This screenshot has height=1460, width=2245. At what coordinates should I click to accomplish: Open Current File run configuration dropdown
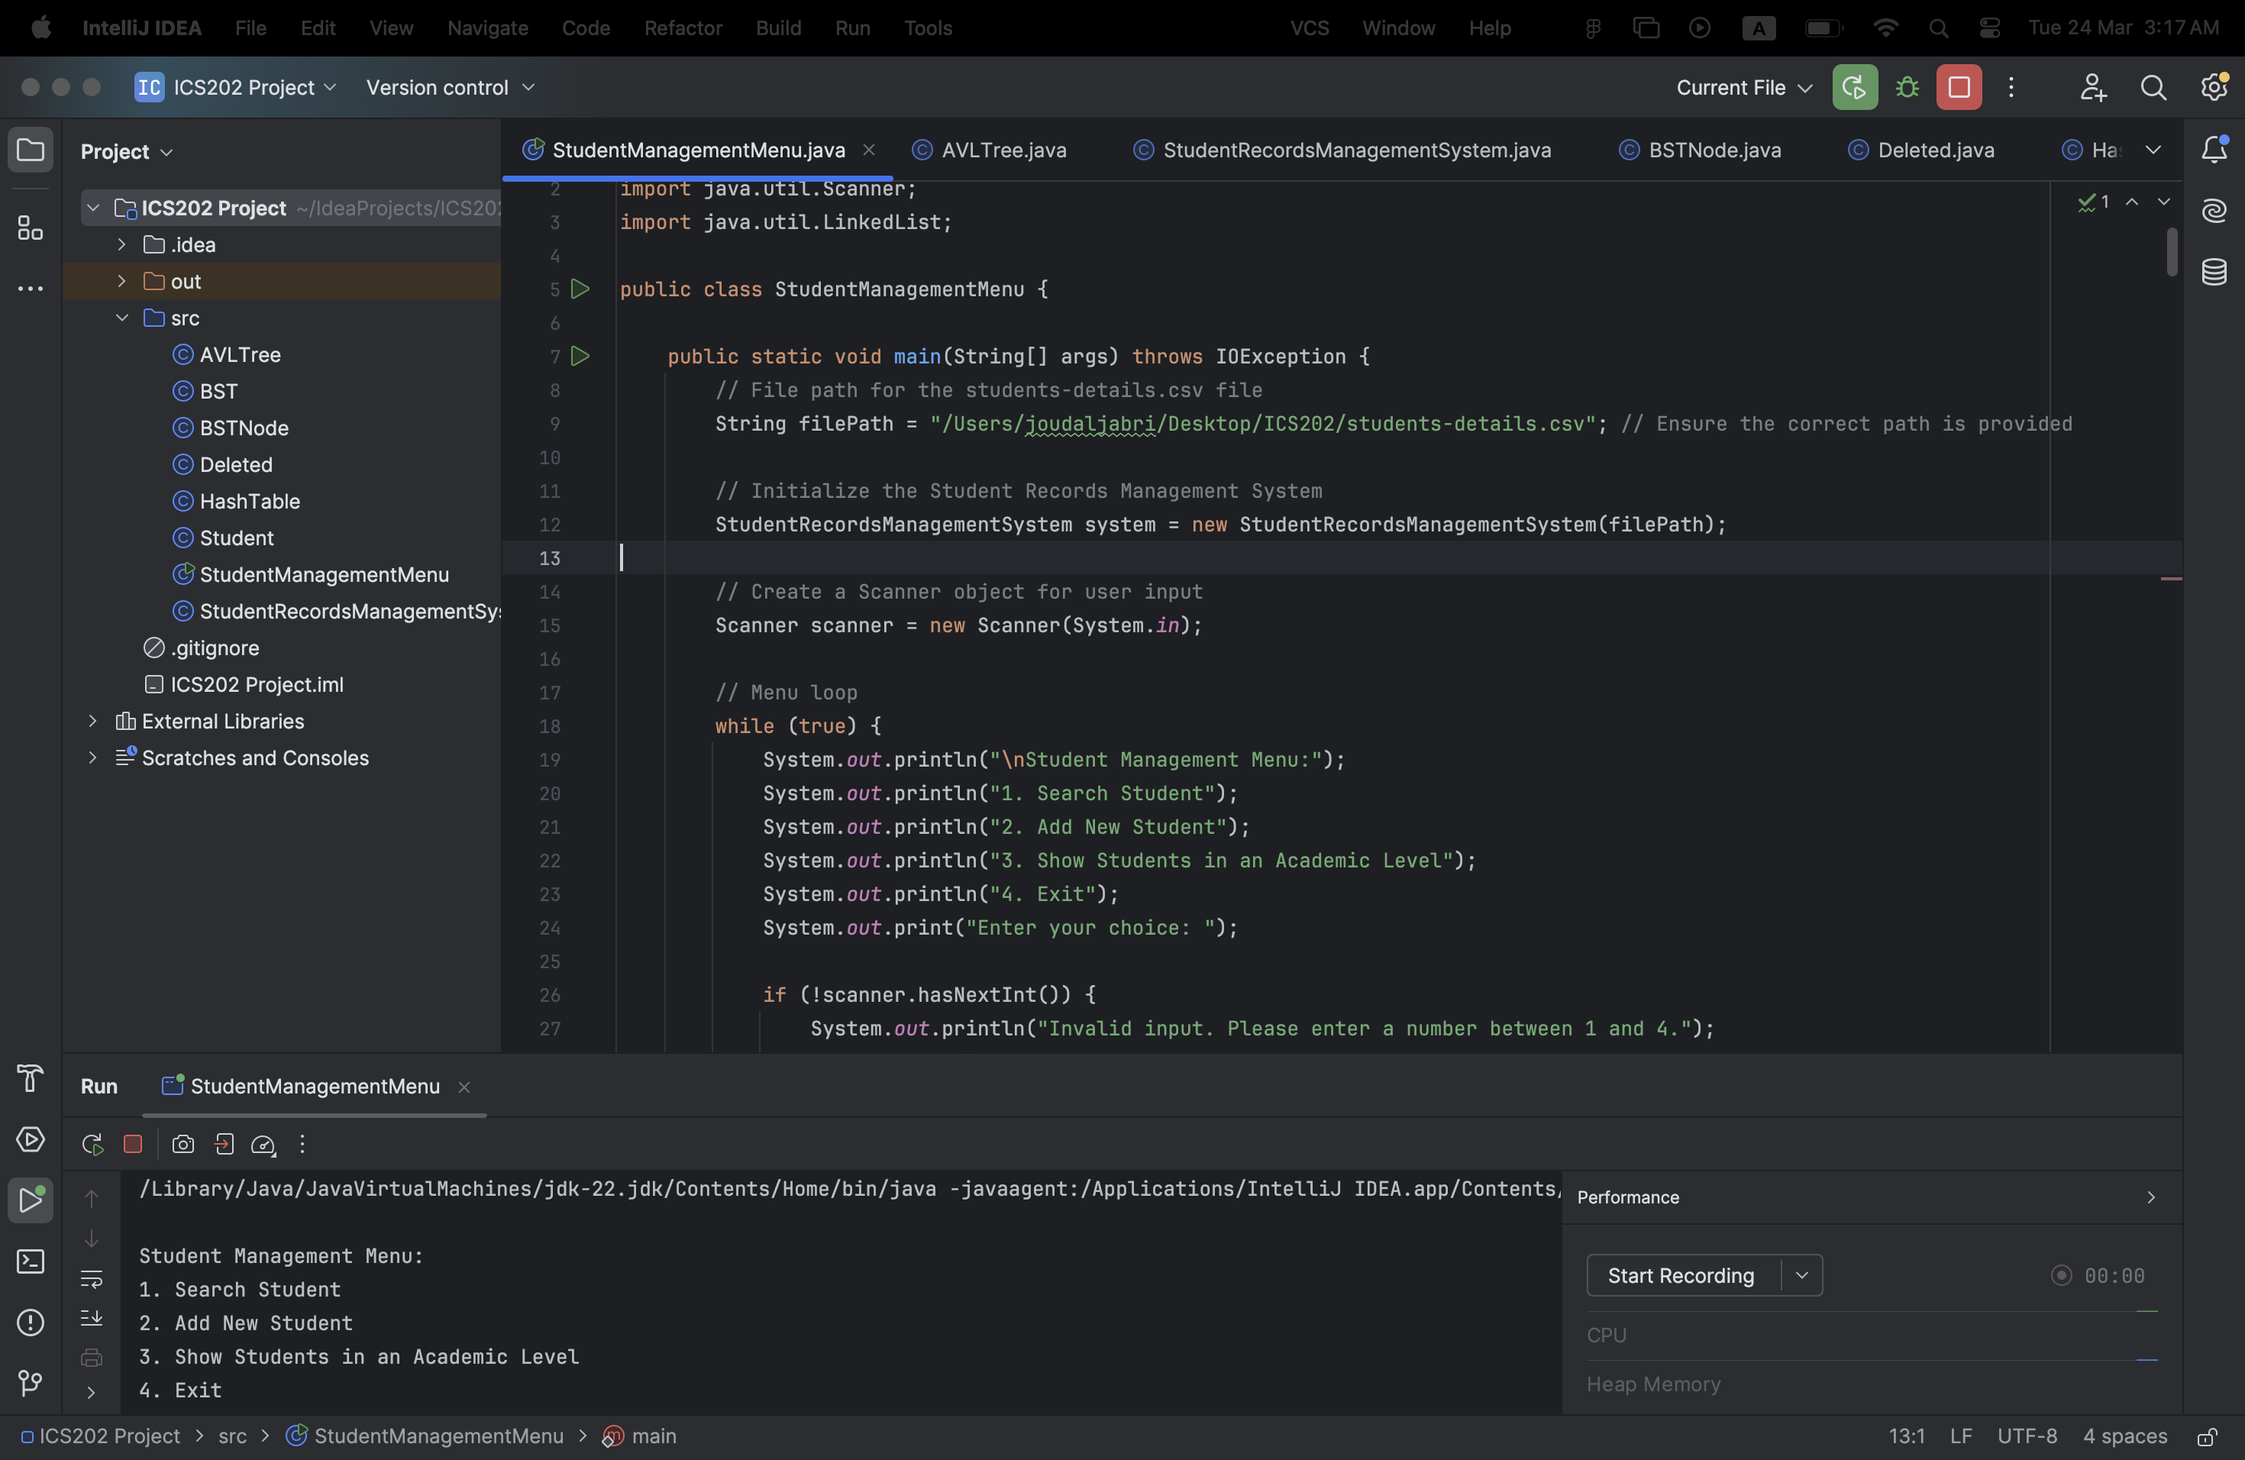pyautogui.click(x=1743, y=88)
